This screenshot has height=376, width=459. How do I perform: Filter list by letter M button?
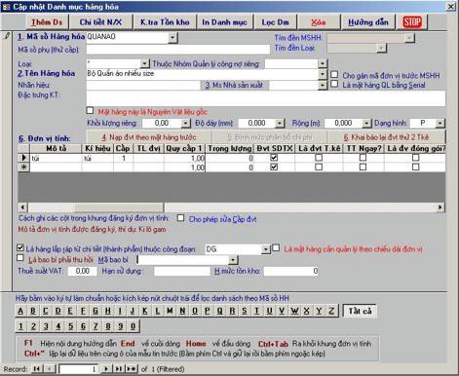(170, 311)
